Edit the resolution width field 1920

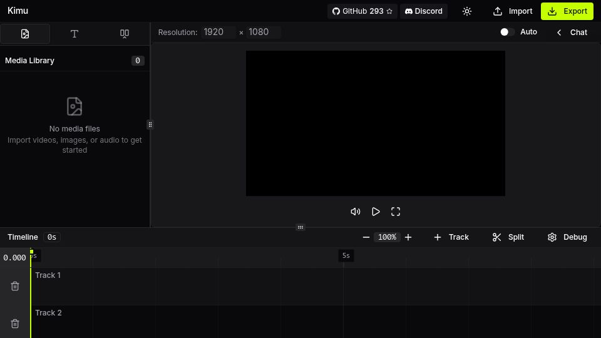pos(218,32)
